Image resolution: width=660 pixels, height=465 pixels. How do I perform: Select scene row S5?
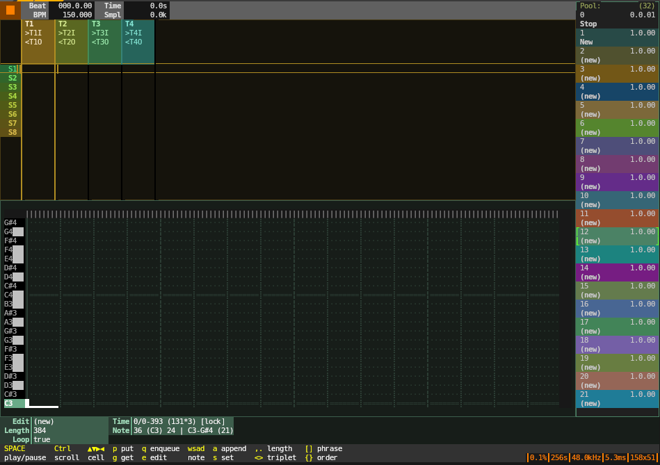click(x=10, y=105)
